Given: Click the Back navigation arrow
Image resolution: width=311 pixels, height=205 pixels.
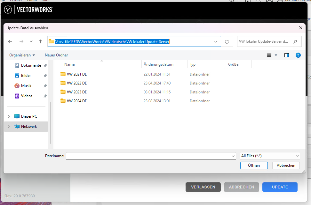Looking at the screenshot, I should coord(10,41).
